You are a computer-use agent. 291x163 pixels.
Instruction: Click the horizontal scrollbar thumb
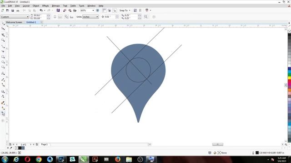click(218, 144)
